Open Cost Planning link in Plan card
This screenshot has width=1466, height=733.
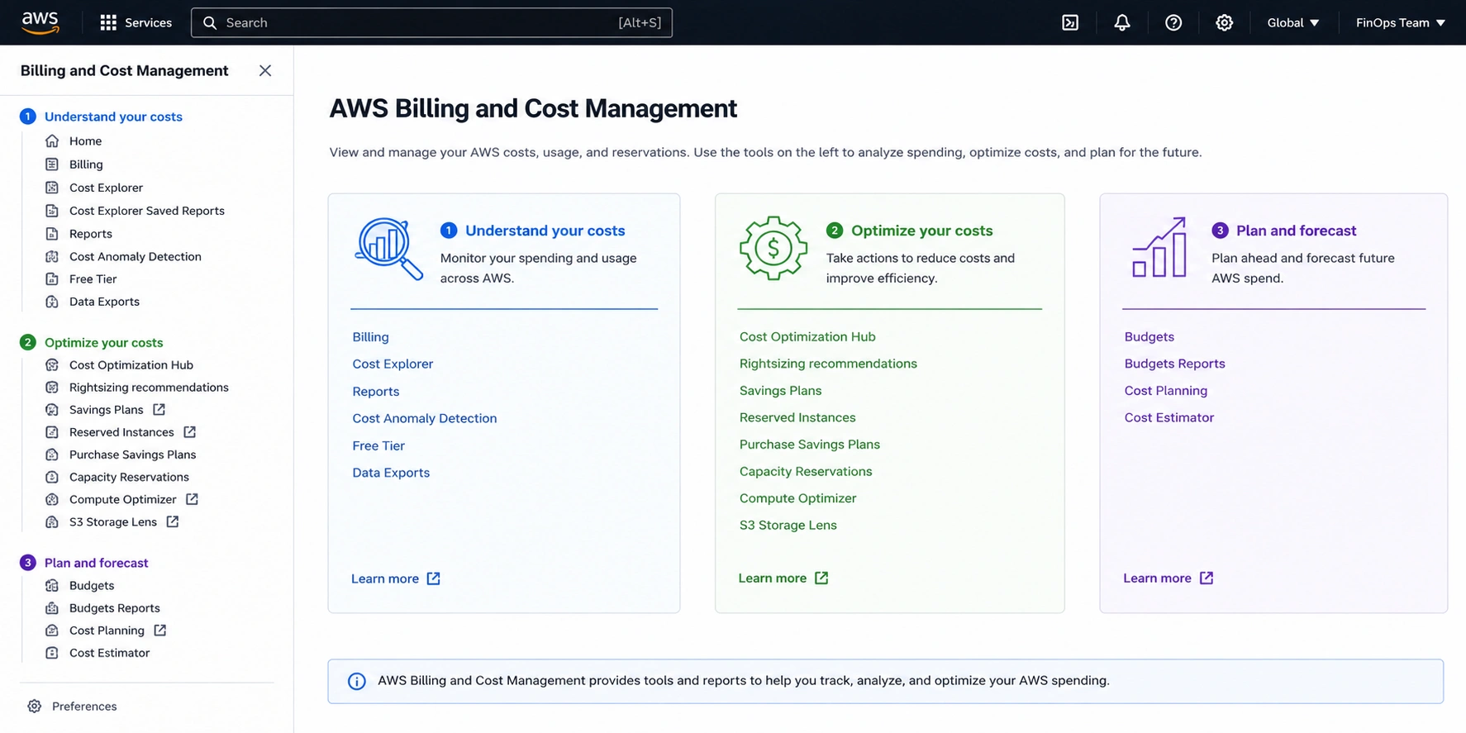click(1165, 390)
